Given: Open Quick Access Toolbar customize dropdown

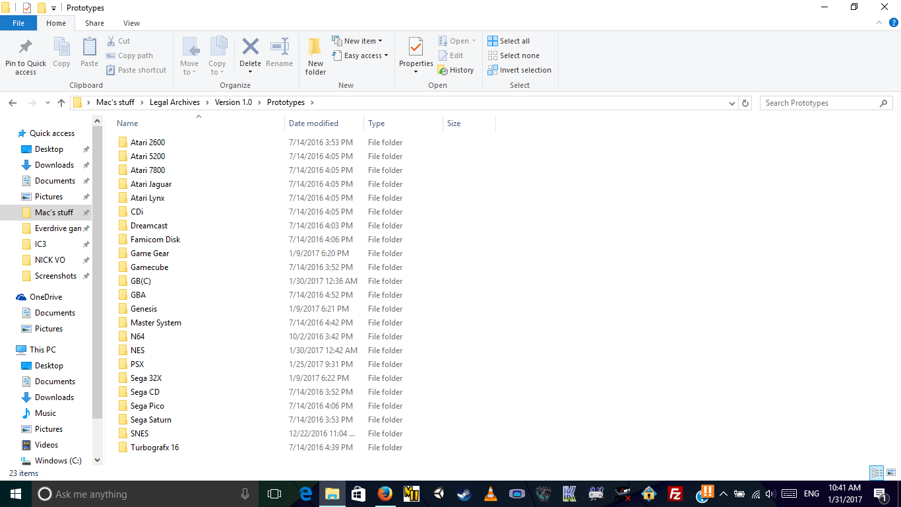Looking at the screenshot, I should coord(54,8).
